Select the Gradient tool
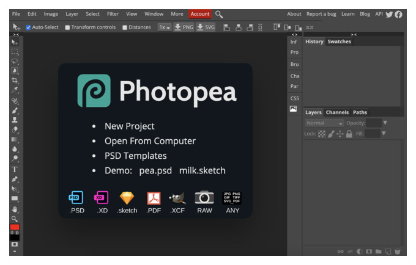Image resolution: width=416 pixels, height=265 pixels. pos(15,139)
